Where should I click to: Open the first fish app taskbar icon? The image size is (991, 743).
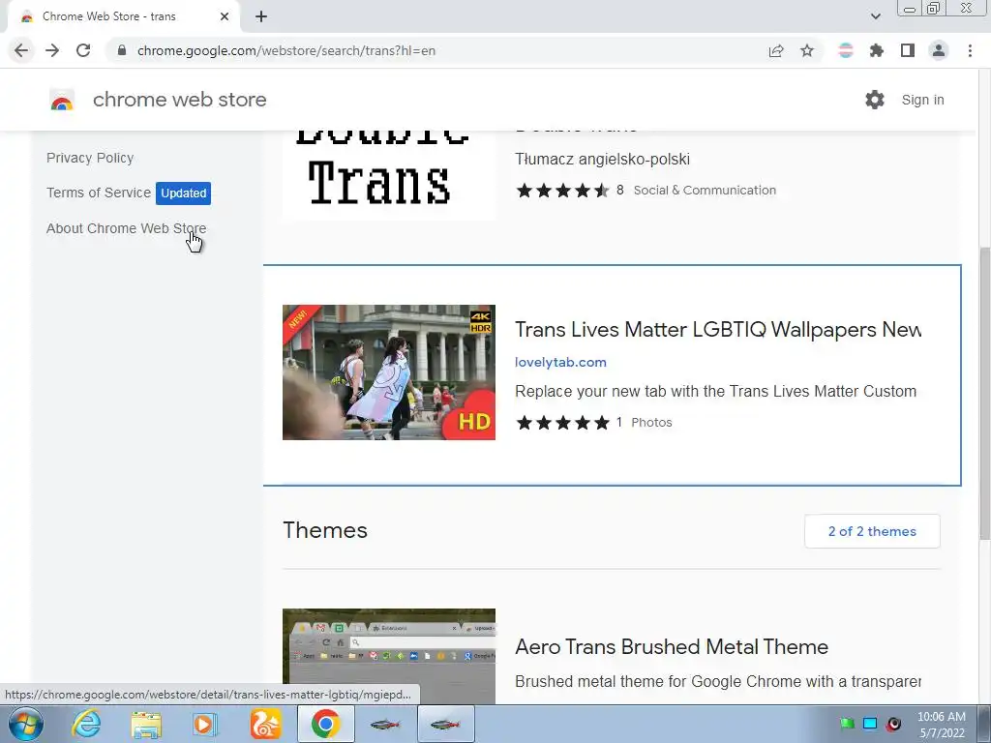pos(385,724)
